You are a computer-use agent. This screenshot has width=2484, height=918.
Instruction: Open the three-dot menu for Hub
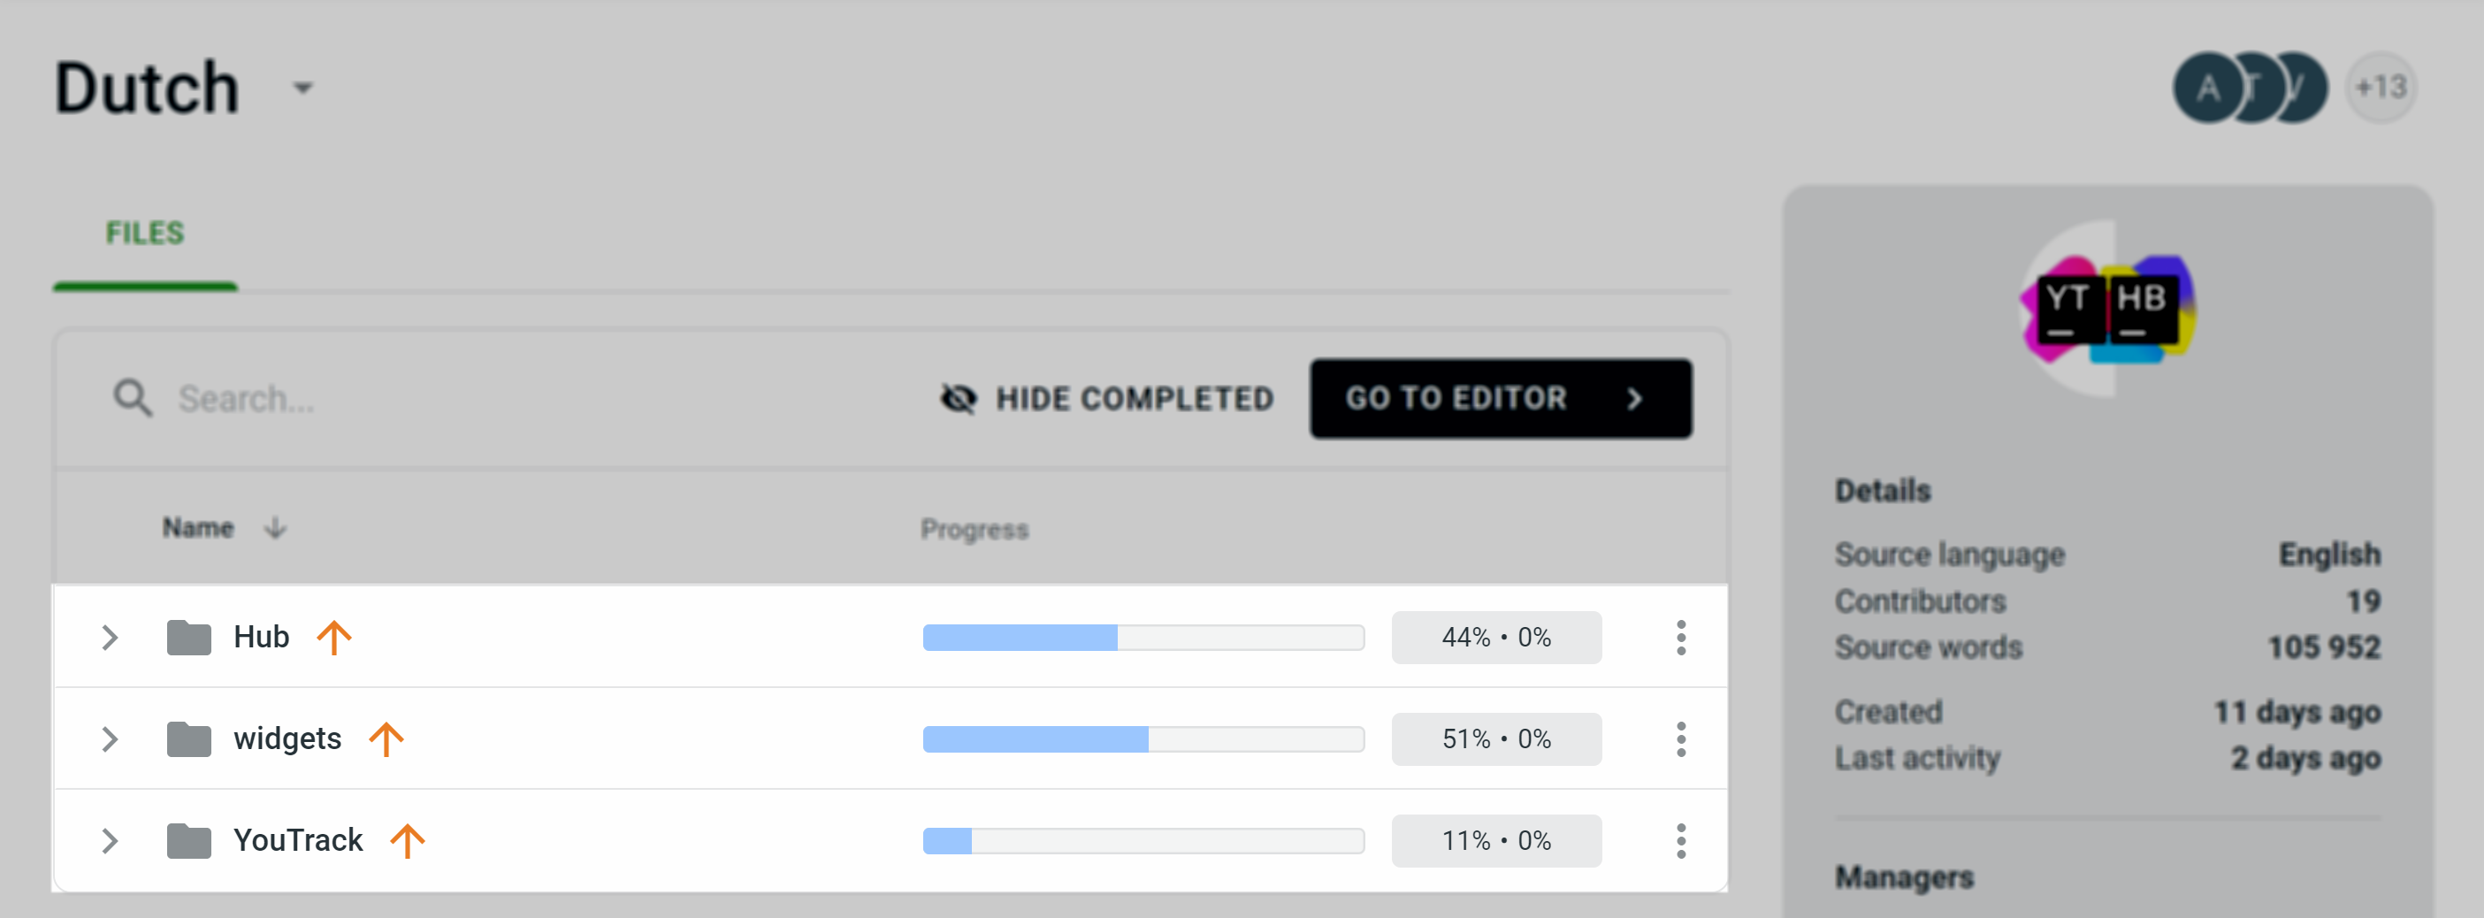tap(1681, 637)
